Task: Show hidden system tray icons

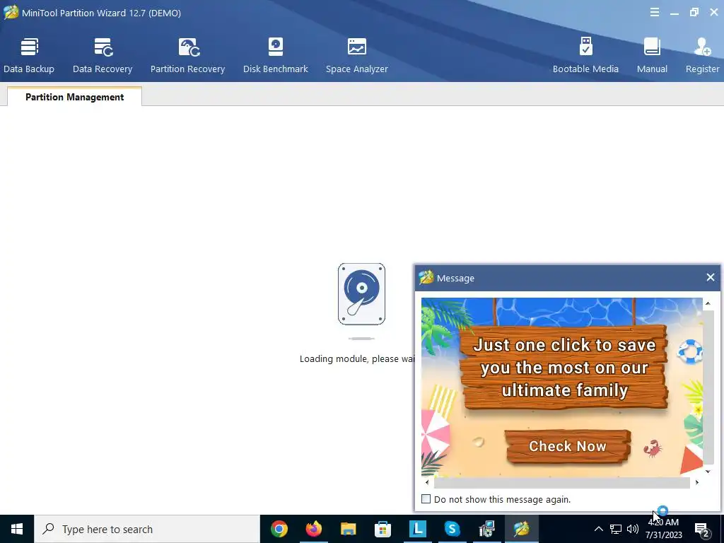Action: 598,529
